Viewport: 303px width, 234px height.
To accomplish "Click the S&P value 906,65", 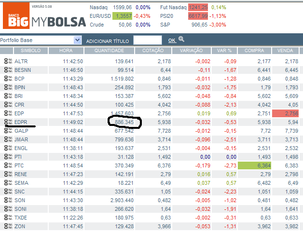I will (x=199, y=25).
